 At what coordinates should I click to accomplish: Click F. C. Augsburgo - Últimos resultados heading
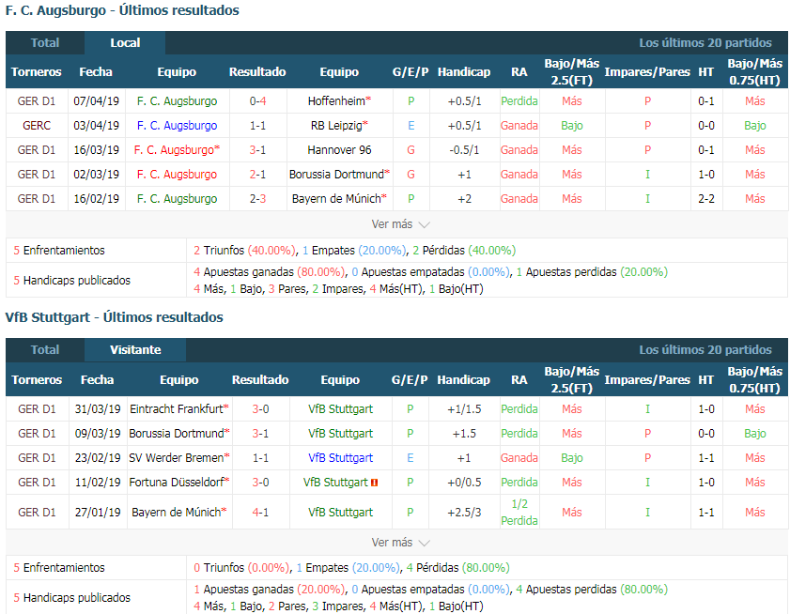pos(122,10)
